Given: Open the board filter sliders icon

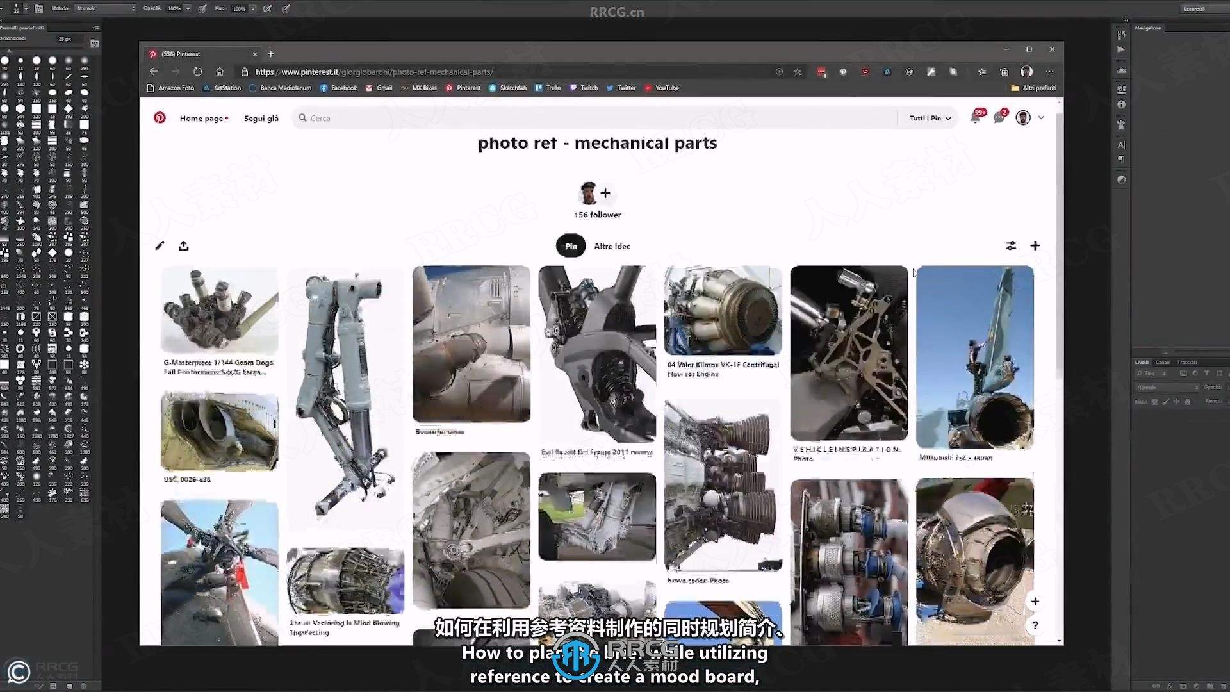Looking at the screenshot, I should pyautogui.click(x=1011, y=245).
